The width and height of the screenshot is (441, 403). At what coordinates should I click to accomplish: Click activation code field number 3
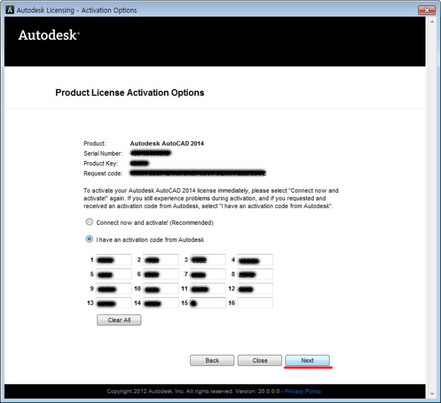coord(208,260)
